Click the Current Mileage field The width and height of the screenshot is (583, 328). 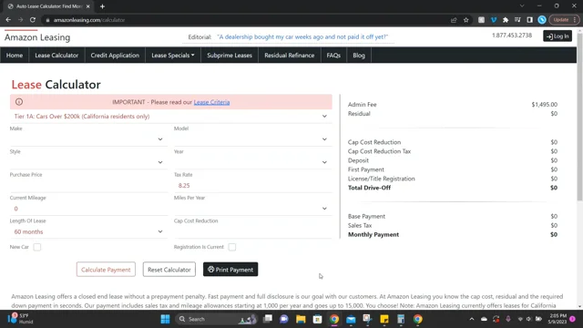(x=89, y=209)
